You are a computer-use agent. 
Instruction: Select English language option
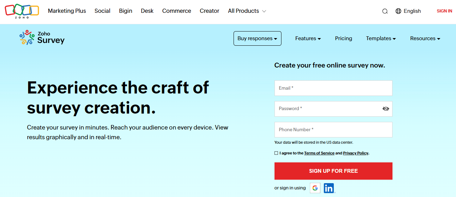point(412,11)
